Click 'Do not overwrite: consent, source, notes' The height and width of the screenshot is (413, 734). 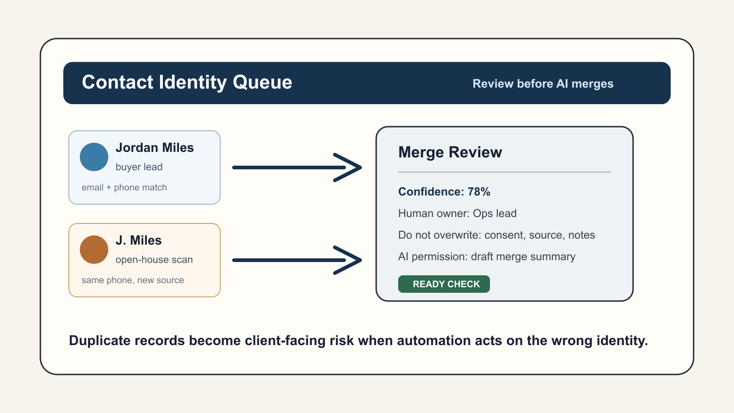[496, 235]
